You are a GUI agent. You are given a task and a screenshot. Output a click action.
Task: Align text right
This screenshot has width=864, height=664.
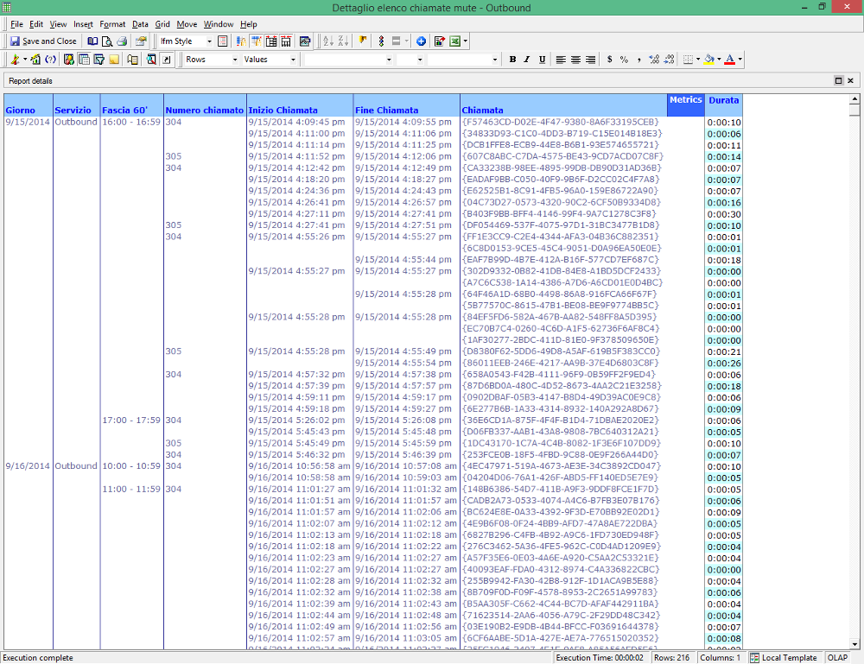[590, 60]
